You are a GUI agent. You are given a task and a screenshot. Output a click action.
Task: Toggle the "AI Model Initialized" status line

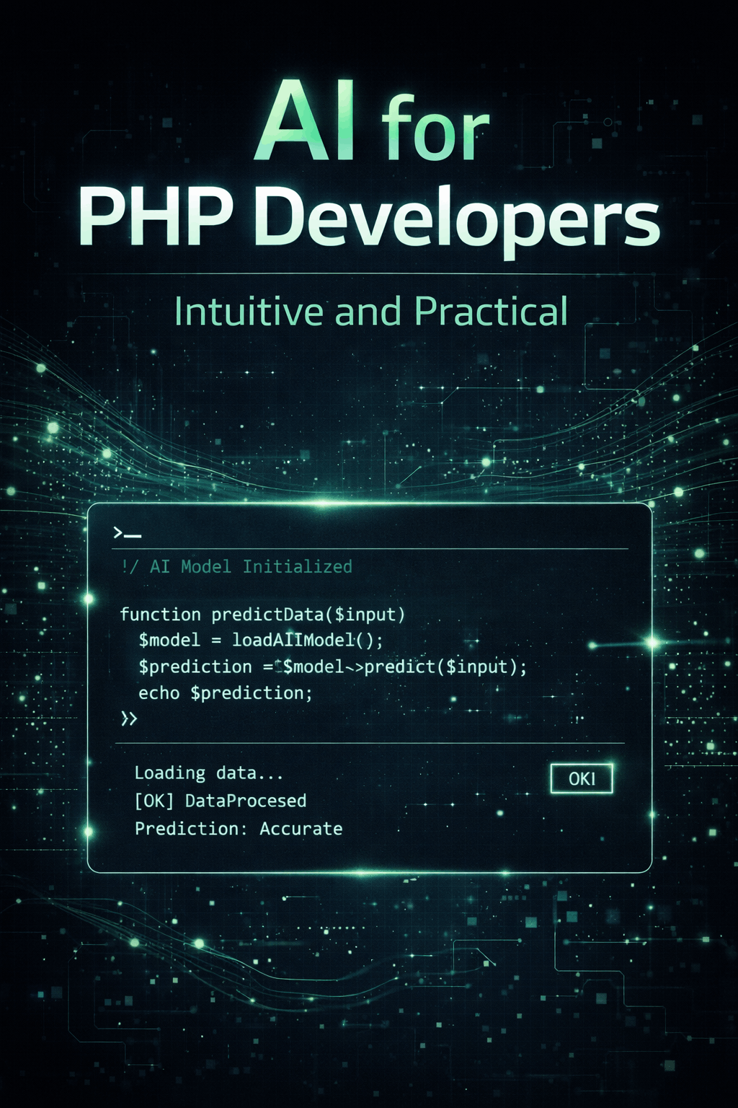tap(236, 567)
